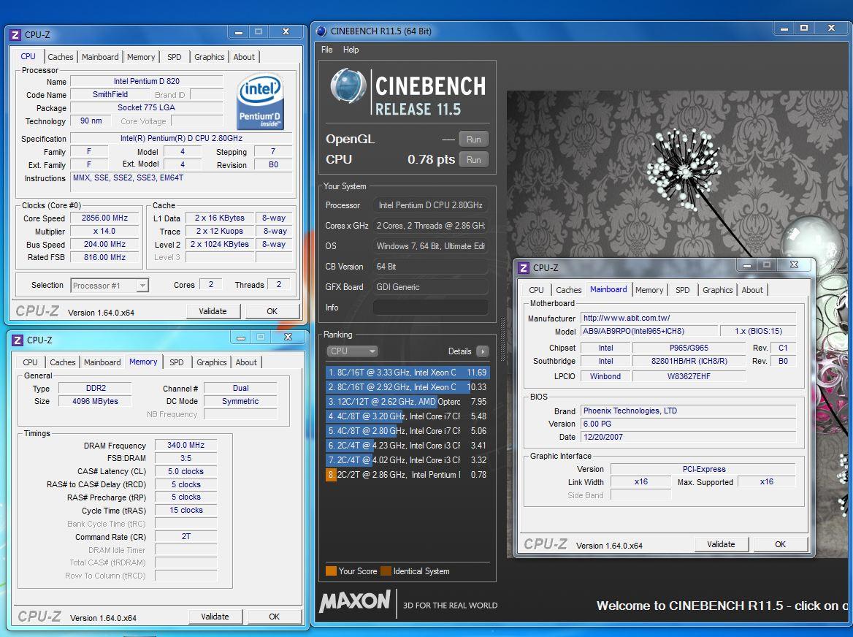Image resolution: width=853 pixels, height=637 pixels.
Task: Run the OpenGL benchmark
Action: [473, 140]
